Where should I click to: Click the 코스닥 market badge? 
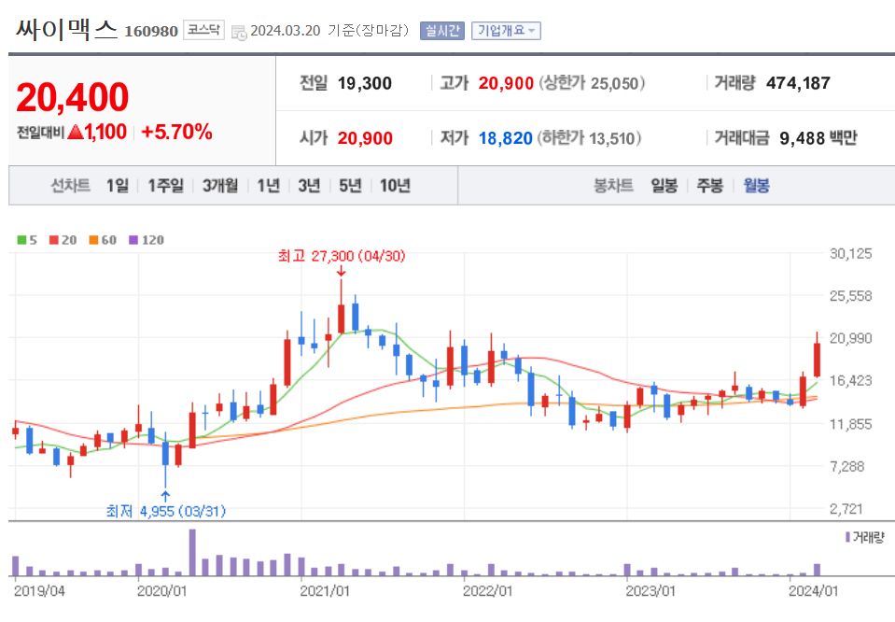coord(203,30)
